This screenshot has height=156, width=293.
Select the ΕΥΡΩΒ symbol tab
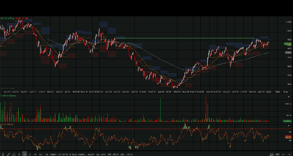[x=129, y=154]
